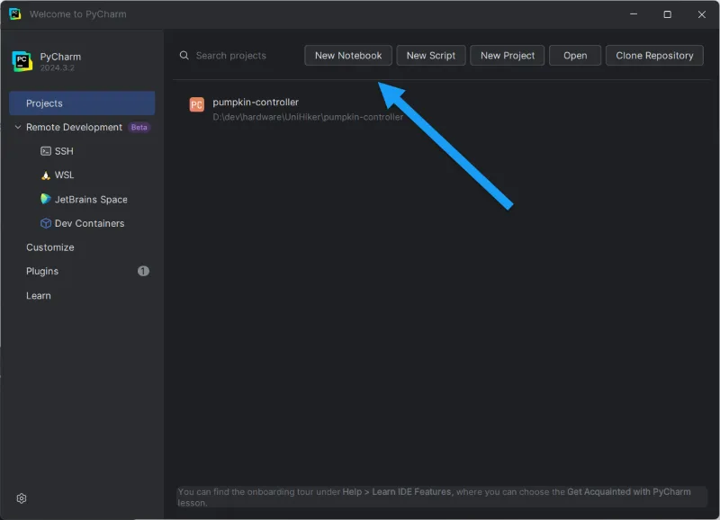Click the PyCharm icon in the title bar
This screenshot has height=520, width=720.
14,13
